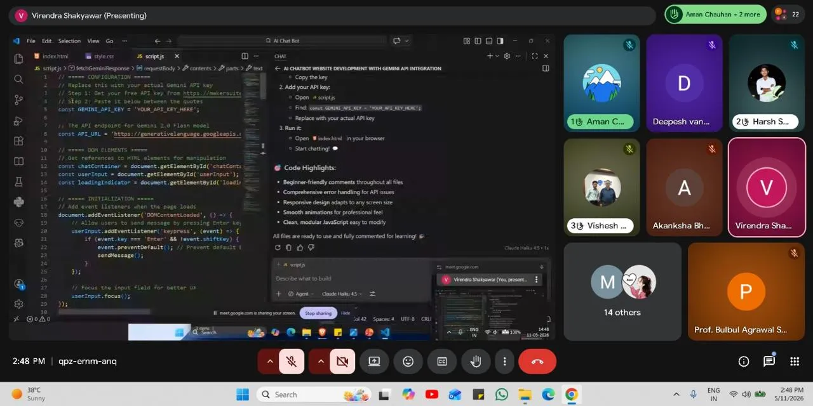The height and width of the screenshot is (406, 813).
Task: Open audio settings arrow beside microphone
Action: (x=269, y=362)
